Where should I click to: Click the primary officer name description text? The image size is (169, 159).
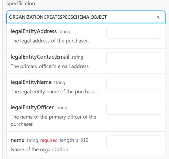(53, 120)
